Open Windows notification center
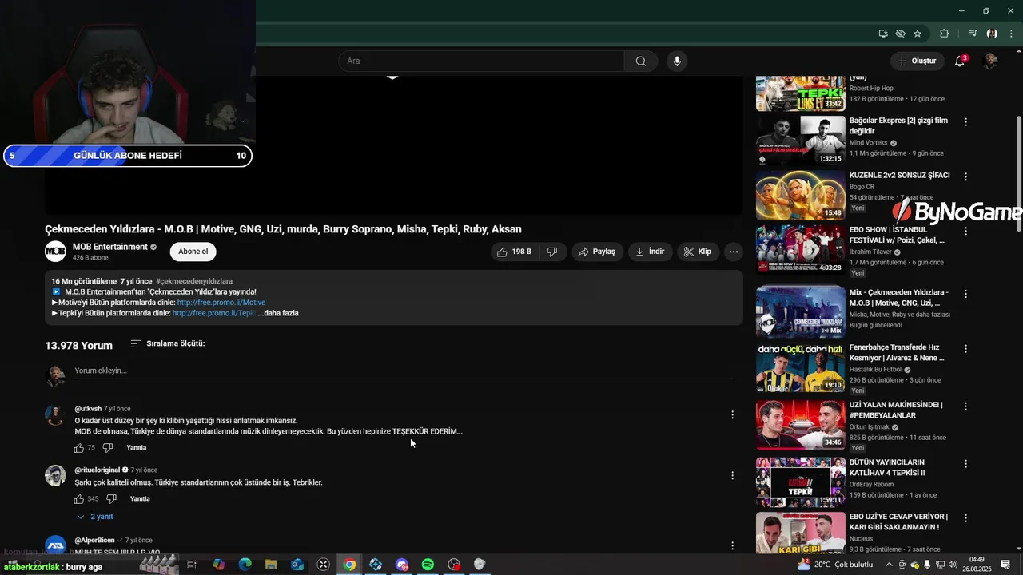 click(x=1006, y=565)
